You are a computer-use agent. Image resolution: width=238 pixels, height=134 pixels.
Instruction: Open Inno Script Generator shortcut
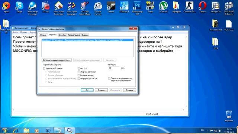click(59, 8)
